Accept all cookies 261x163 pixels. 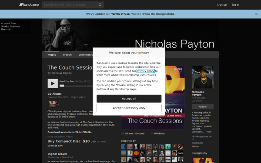click(x=129, y=99)
